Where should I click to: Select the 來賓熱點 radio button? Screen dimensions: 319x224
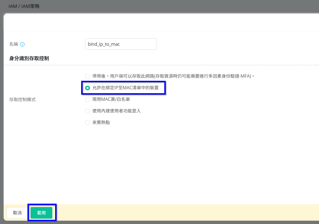click(x=87, y=123)
